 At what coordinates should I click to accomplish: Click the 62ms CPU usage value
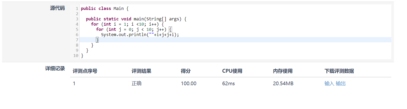(x=228, y=84)
